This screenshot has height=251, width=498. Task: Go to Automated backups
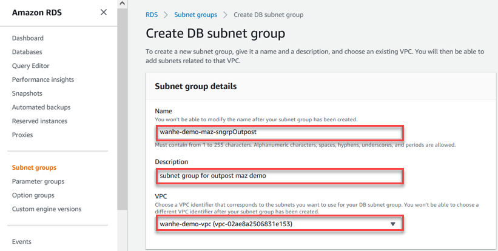(41, 107)
